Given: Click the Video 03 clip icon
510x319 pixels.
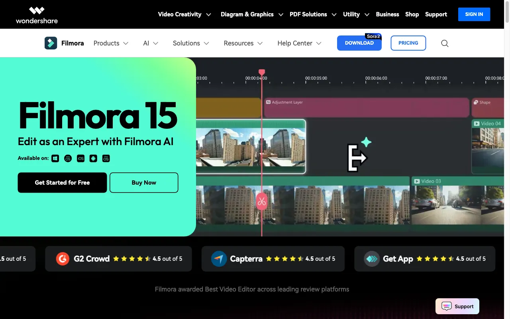Looking at the screenshot, I should click(x=417, y=181).
